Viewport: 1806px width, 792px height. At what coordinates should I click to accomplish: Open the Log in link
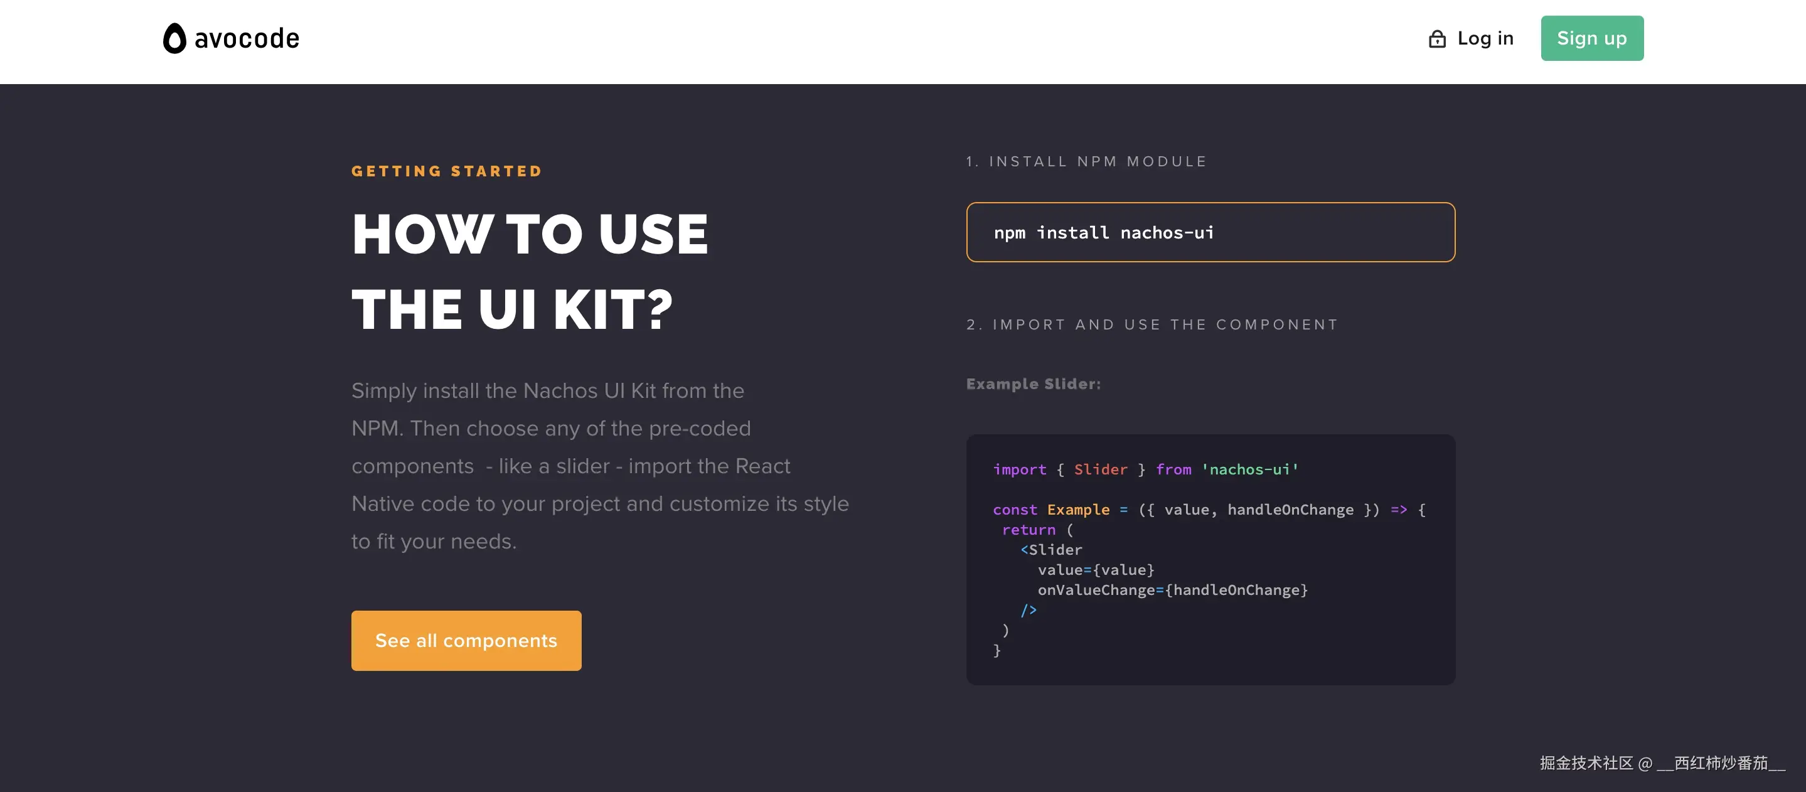[x=1485, y=38]
